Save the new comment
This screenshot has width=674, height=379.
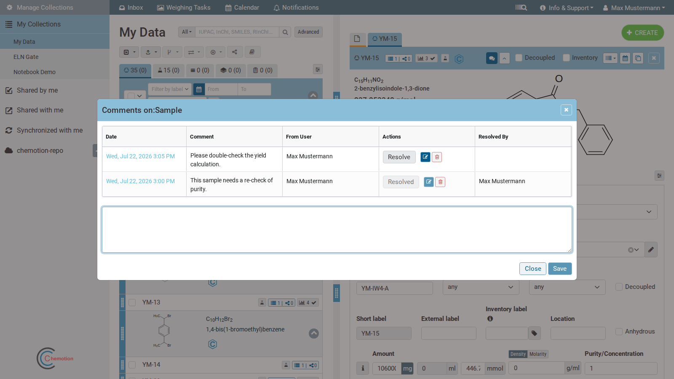[x=560, y=269]
